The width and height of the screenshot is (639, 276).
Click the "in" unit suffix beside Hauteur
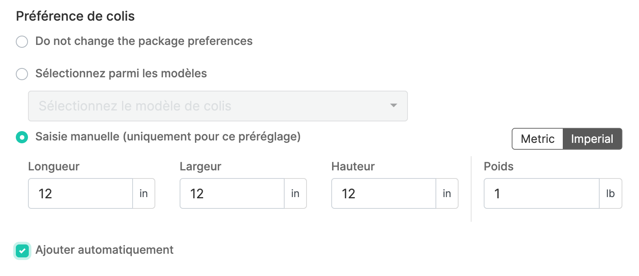(x=447, y=193)
